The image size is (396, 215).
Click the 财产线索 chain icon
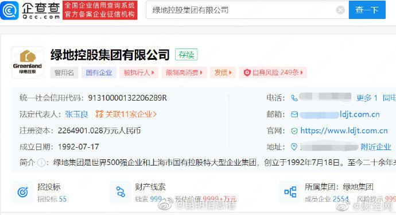coord(121,192)
